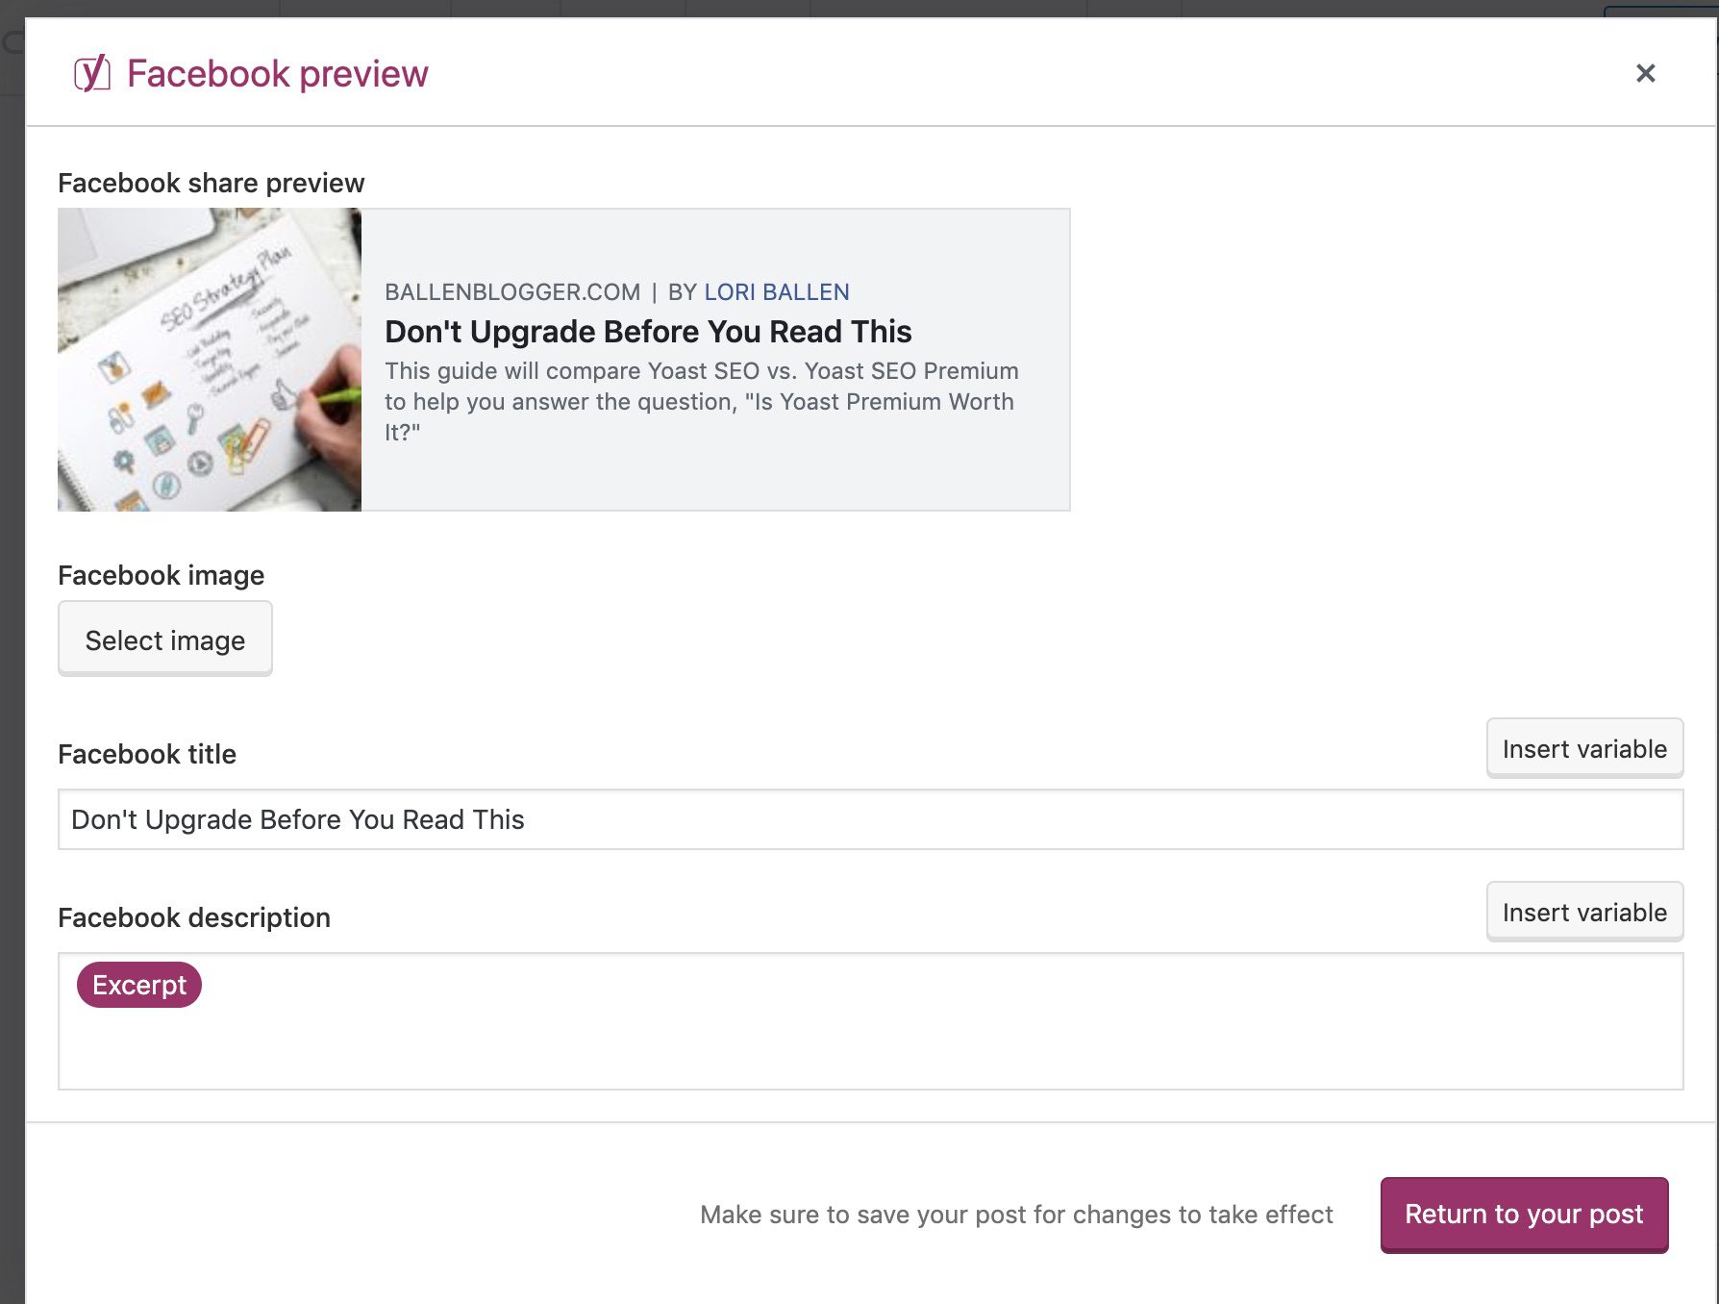Click the save reminder text near footer
Viewport: 1719px width, 1304px height.
(1016, 1215)
